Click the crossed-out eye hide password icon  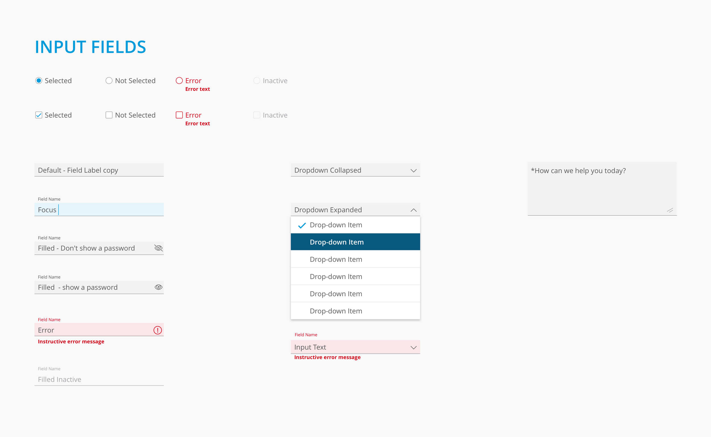158,248
